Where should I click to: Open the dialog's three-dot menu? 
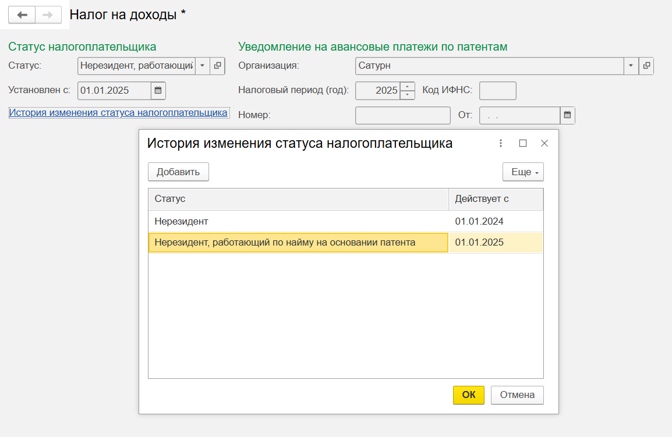click(501, 143)
